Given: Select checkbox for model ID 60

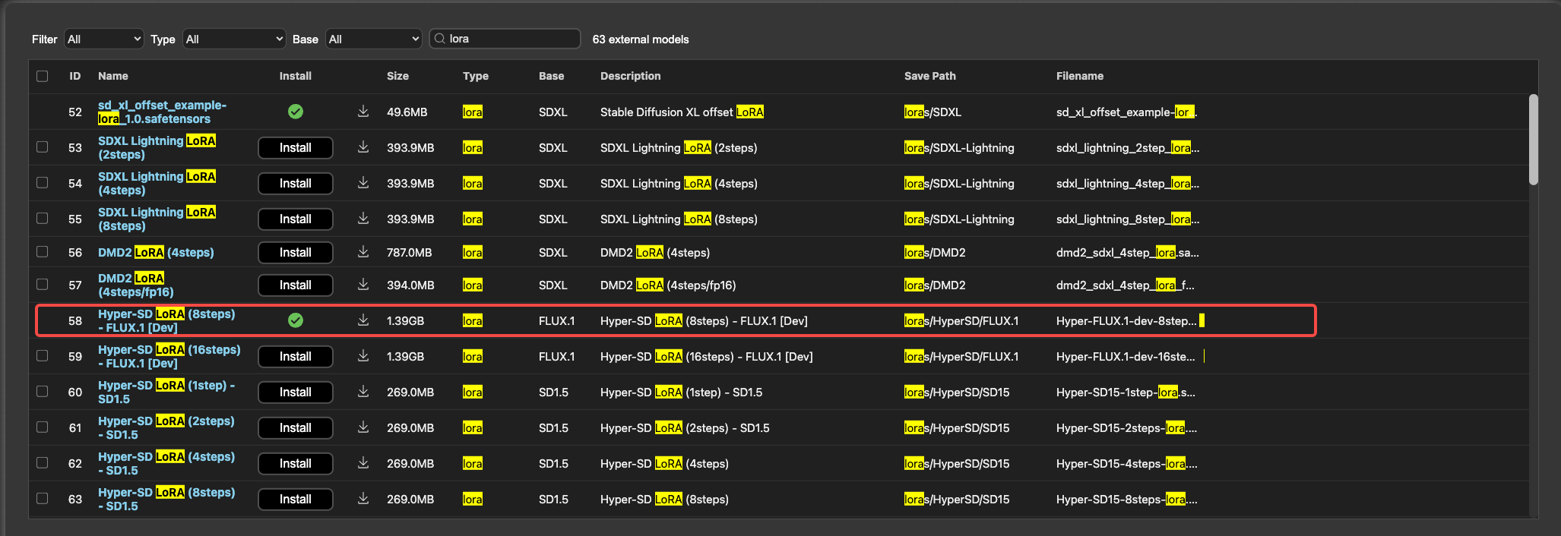Looking at the screenshot, I should [x=43, y=392].
